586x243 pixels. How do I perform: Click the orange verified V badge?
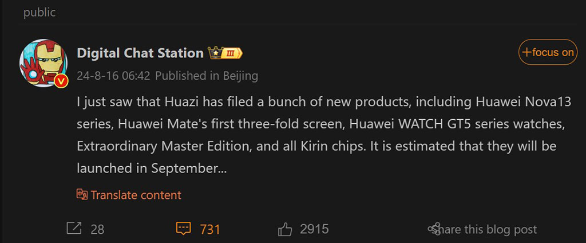(x=61, y=81)
